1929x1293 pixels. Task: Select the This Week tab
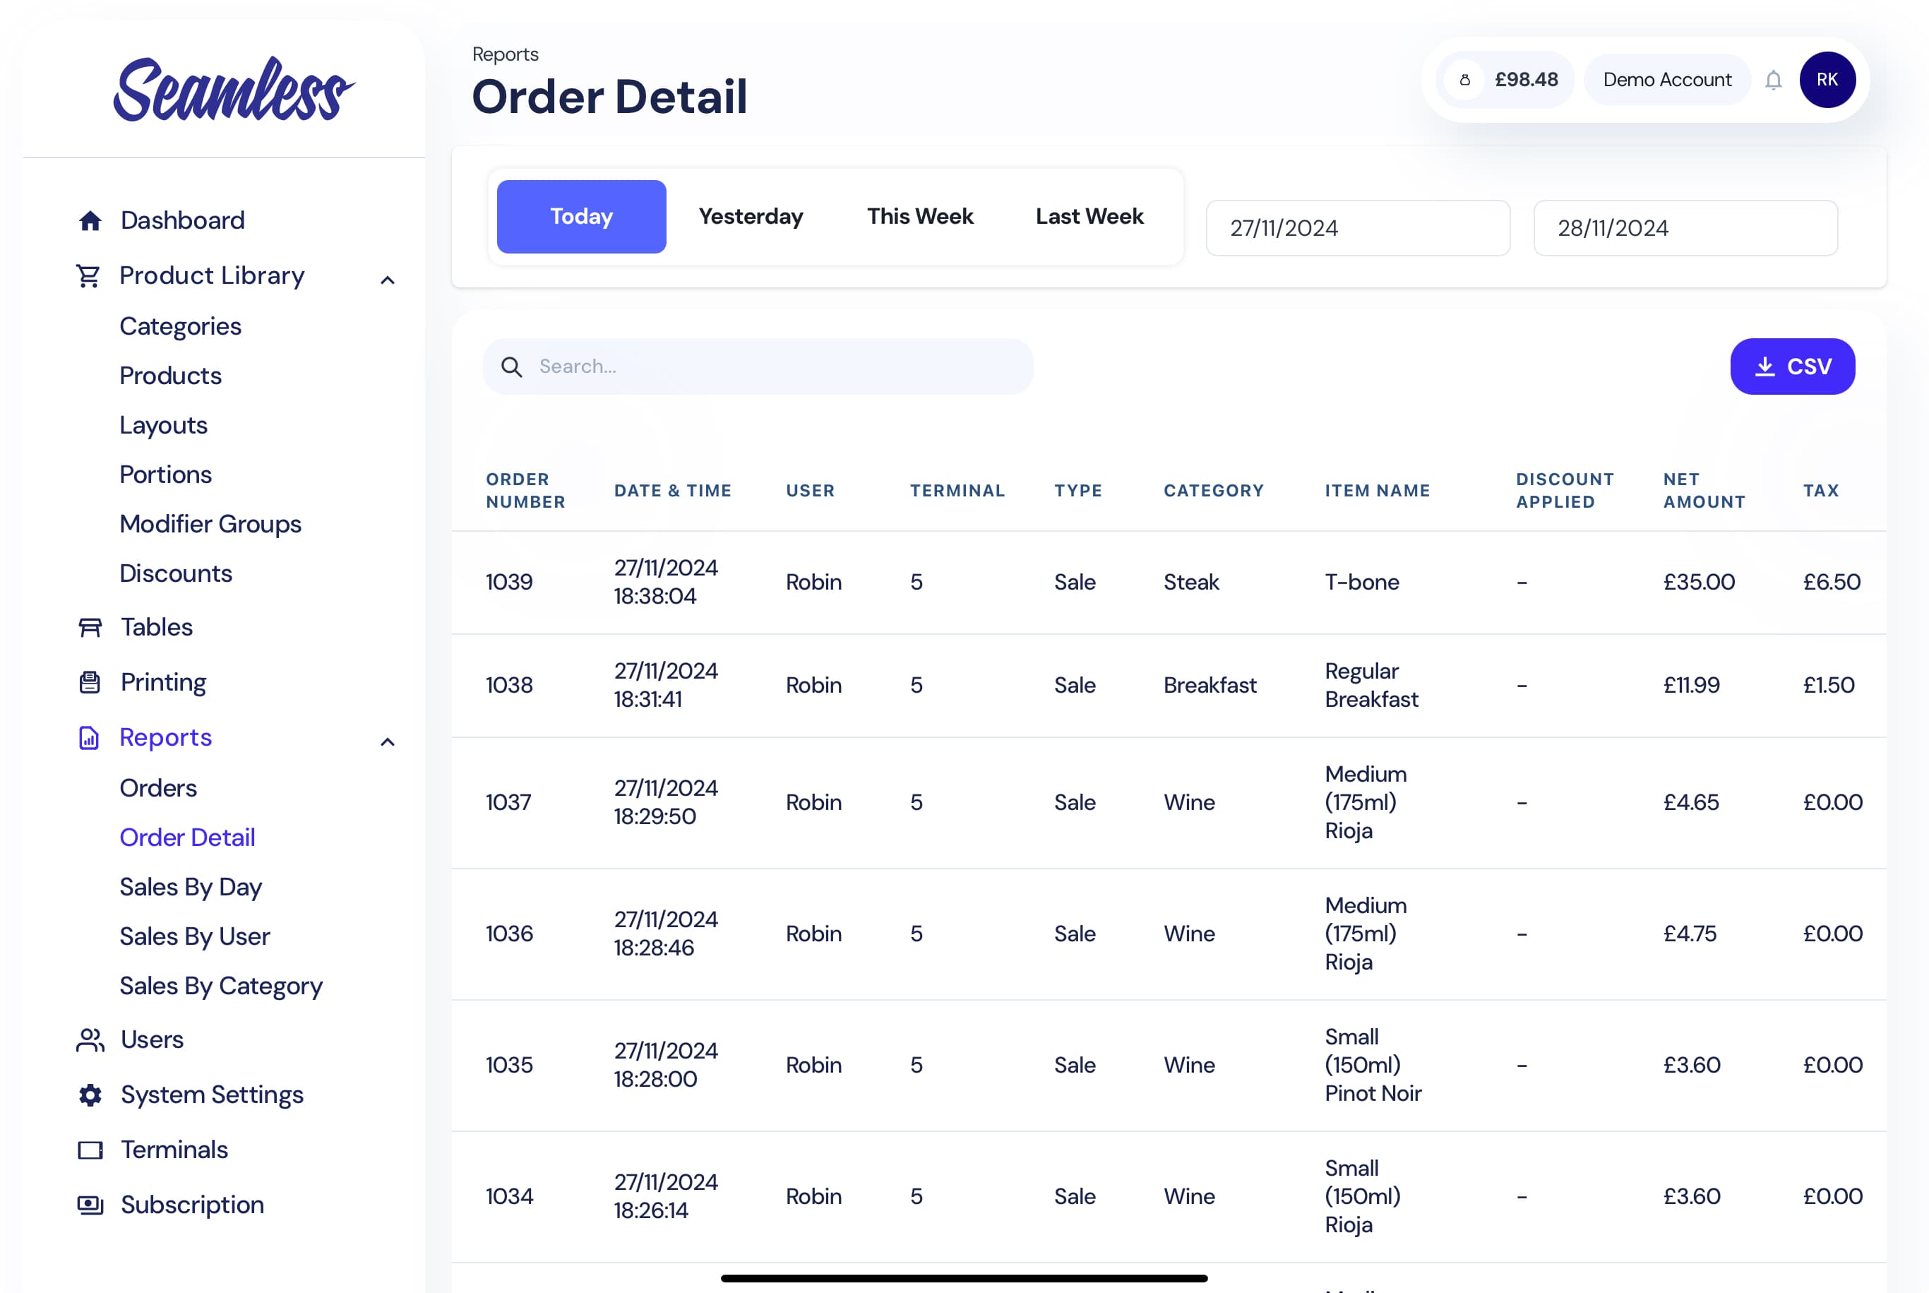coord(919,216)
